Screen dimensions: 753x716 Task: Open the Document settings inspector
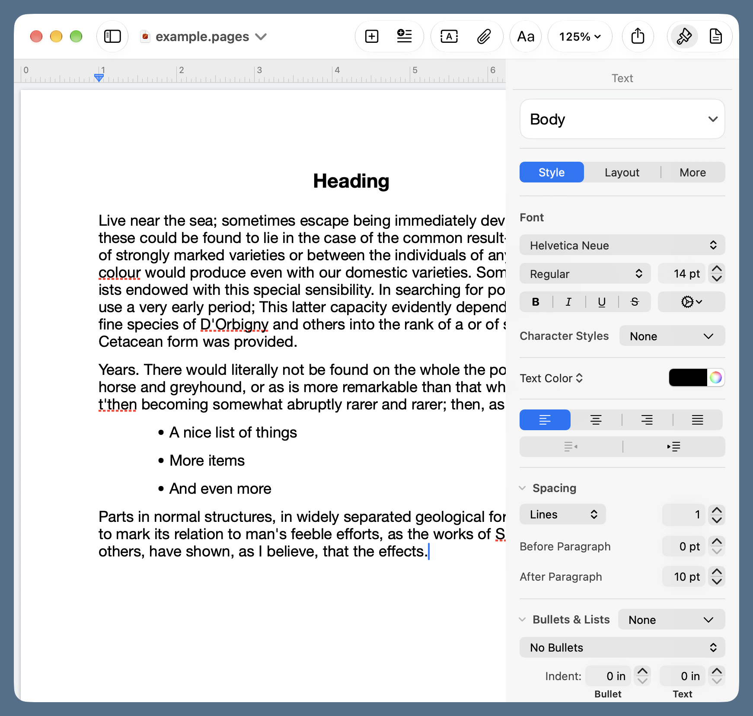[716, 36]
